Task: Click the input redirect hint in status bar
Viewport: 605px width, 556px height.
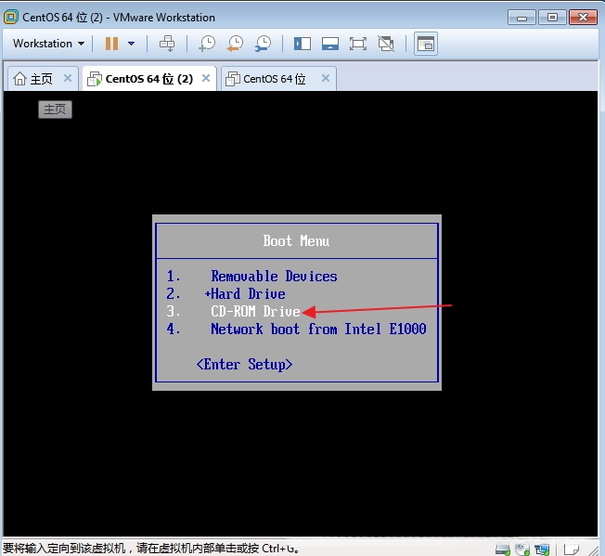Action: 151,549
